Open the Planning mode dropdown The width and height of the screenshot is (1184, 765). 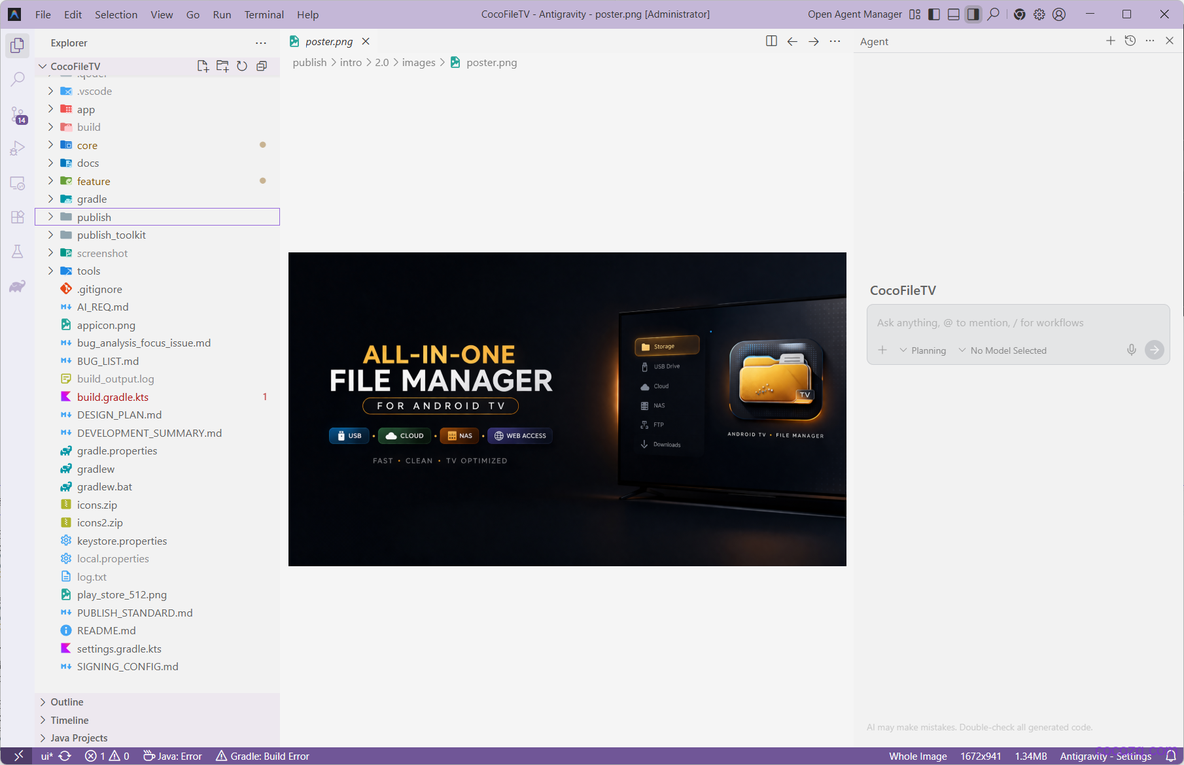(x=922, y=350)
